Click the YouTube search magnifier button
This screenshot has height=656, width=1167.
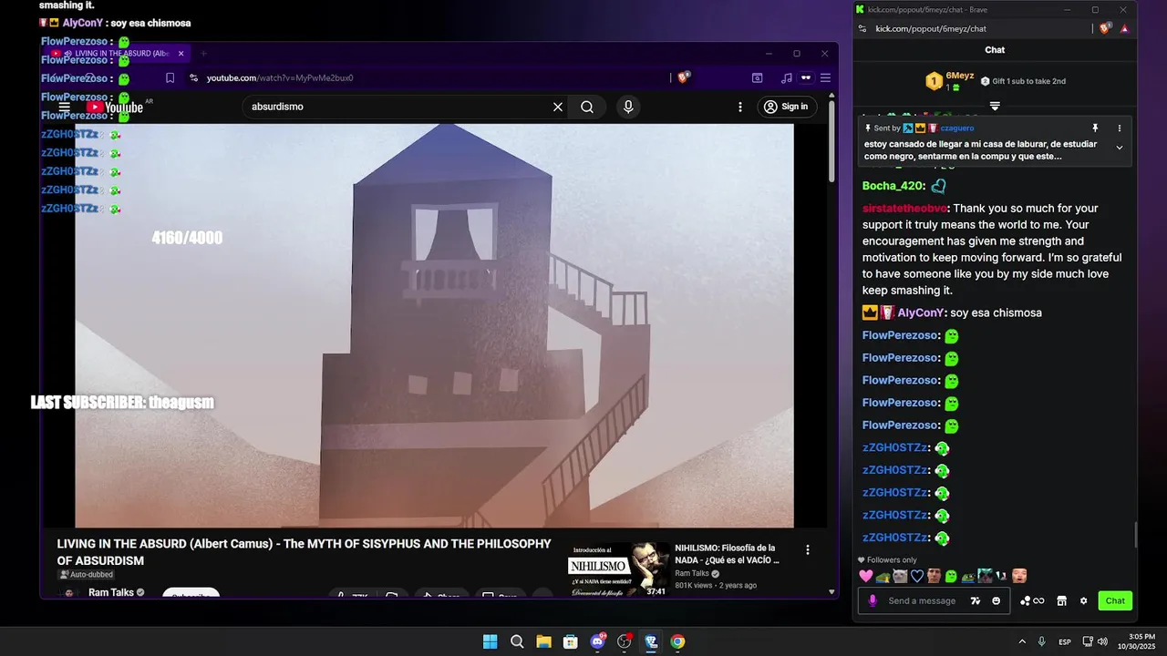click(x=587, y=107)
